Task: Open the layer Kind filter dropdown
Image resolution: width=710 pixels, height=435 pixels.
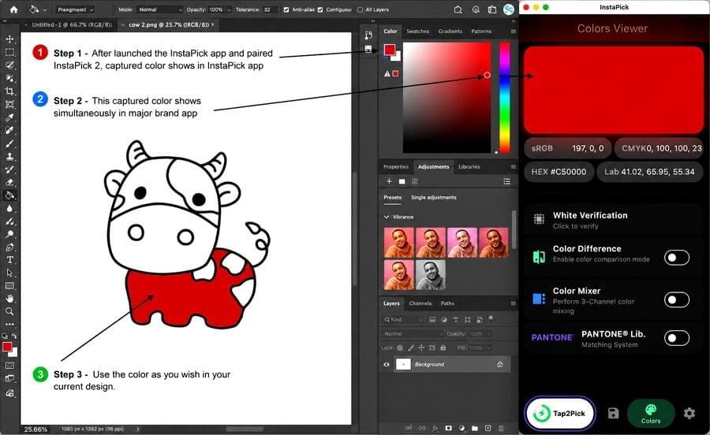Action: (403, 319)
